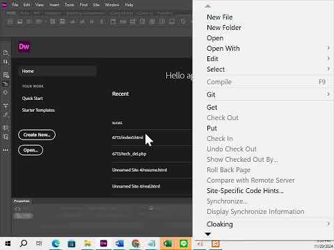Open recent Unnamed Site 4/real.html
The height and width of the screenshot is (250, 334).
point(136,186)
